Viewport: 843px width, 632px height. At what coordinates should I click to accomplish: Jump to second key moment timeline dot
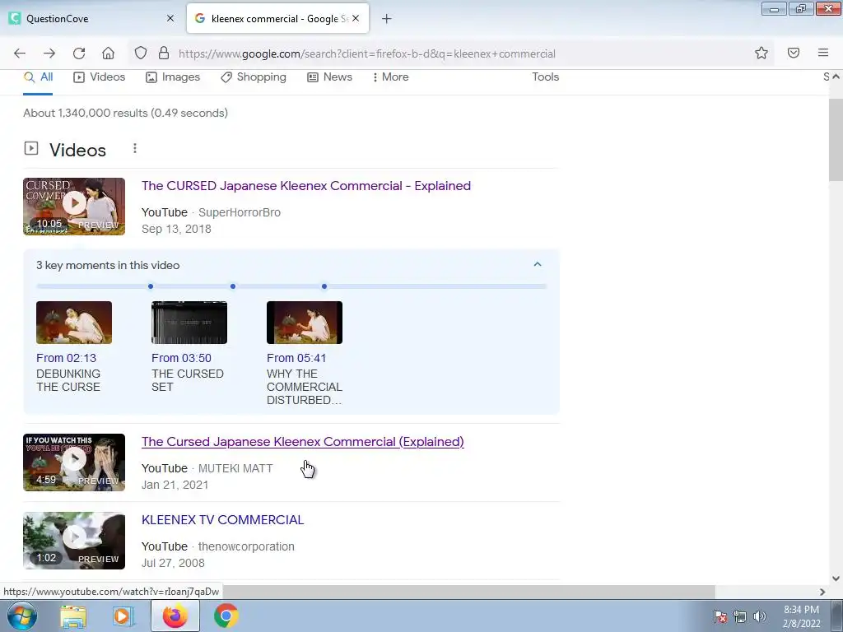pos(233,286)
